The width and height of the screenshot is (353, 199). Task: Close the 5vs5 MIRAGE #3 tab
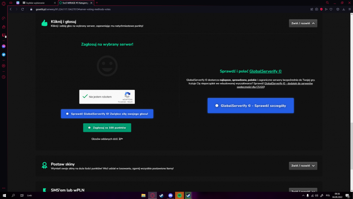point(91,3)
